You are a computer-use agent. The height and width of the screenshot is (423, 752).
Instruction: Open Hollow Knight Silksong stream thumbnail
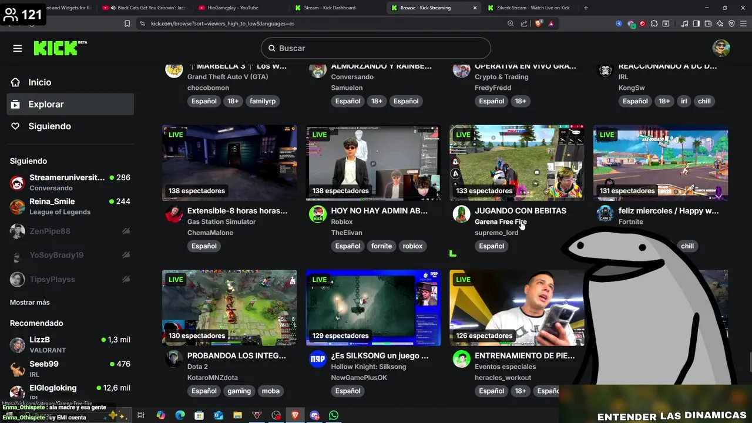pyautogui.click(x=373, y=308)
